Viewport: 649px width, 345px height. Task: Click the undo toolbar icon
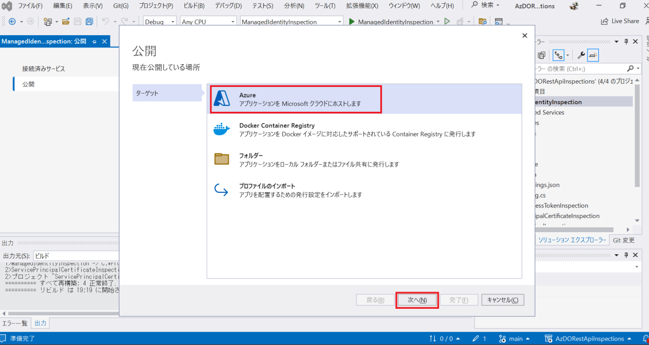pyautogui.click(x=106, y=22)
